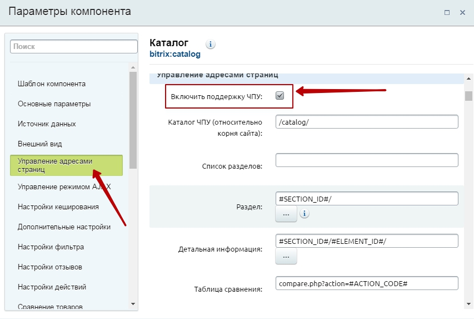This screenshot has width=474, height=319.
Task: Open ellipsis button under Детальная информация field
Action: tap(286, 256)
